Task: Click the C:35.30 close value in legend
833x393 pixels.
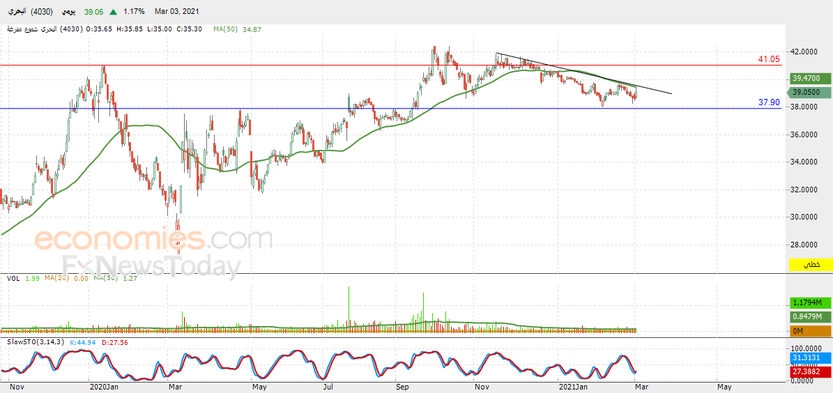Action: click(188, 29)
